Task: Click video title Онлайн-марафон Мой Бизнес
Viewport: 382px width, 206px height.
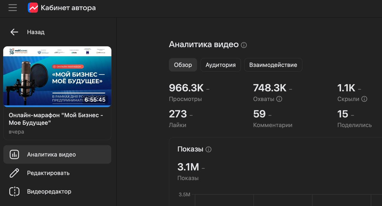Action: tap(56, 119)
